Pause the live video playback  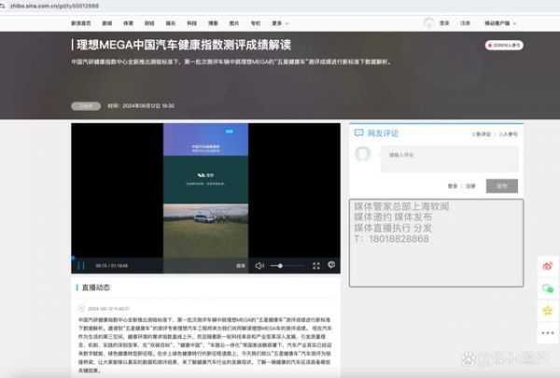81,265
